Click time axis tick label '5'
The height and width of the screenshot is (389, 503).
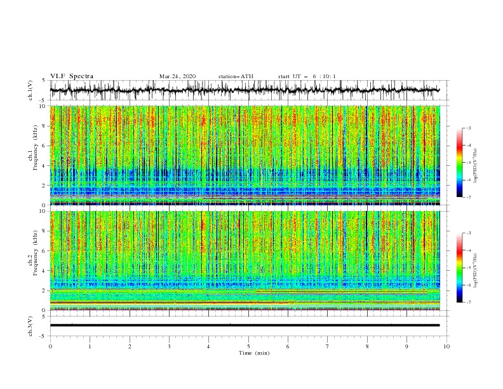pos(248,346)
